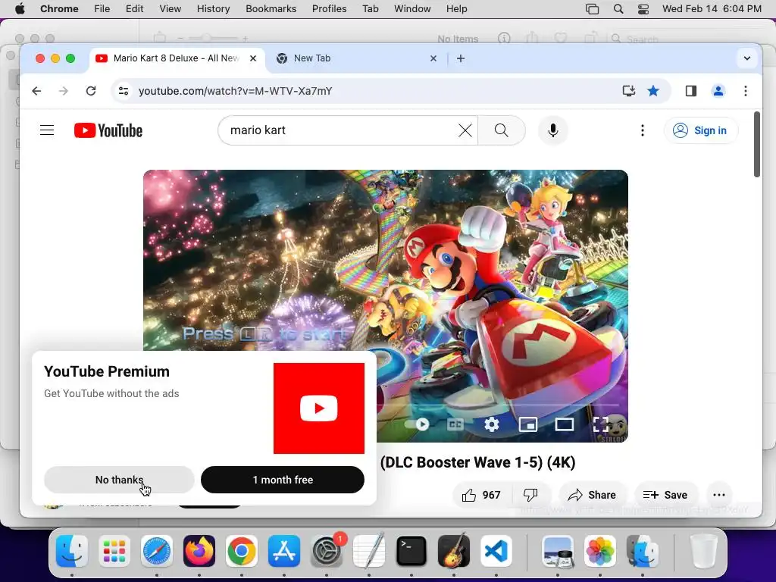Open the YouTube hamburger guide menu
Image resolution: width=776 pixels, height=582 pixels.
[47, 130]
